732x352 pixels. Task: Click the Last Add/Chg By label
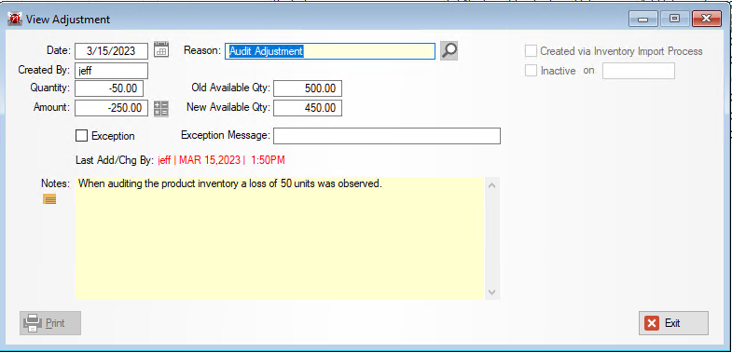click(115, 160)
